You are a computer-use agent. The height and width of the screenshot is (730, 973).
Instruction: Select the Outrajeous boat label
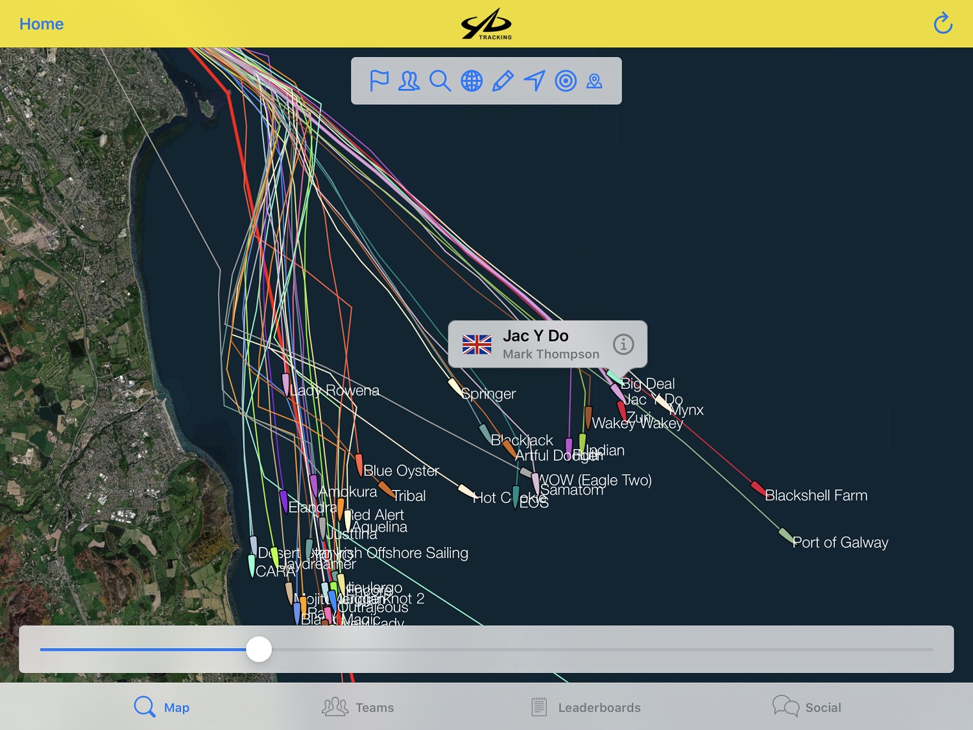(373, 607)
